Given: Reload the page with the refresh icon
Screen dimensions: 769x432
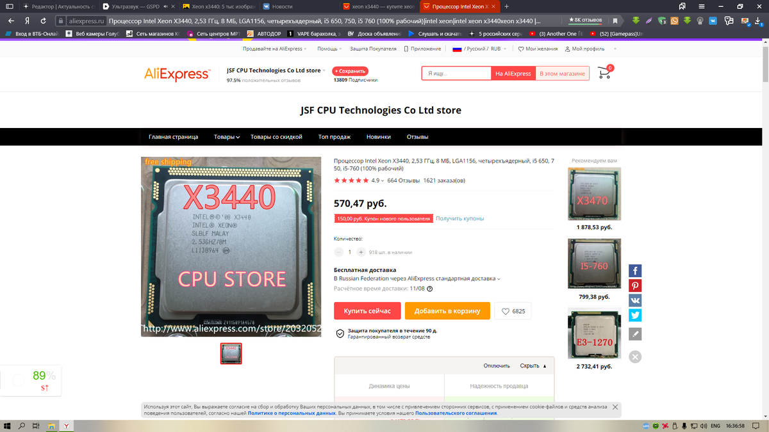Looking at the screenshot, I should [x=44, y=20].
